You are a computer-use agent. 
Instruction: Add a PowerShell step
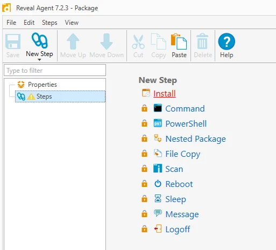(186, 123)
